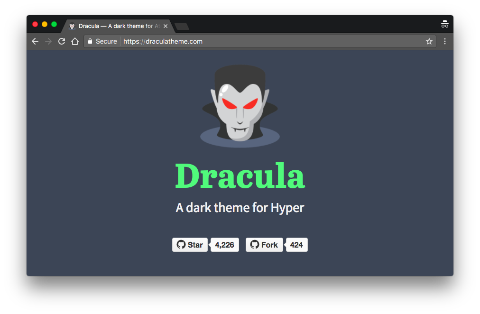The height and width of the screenshot is (314, 480).
Task: Click the GitHub Star button
Action: 190,245
